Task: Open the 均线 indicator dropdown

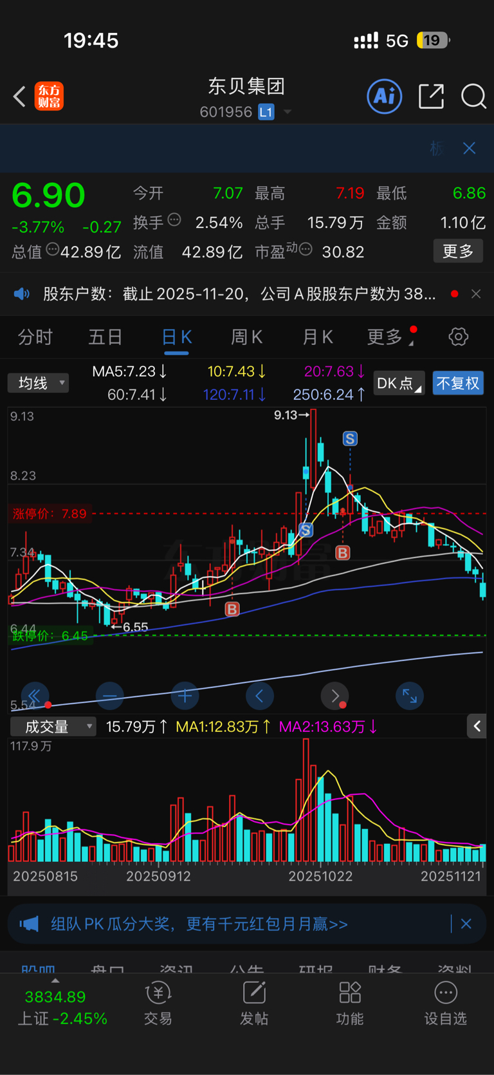Action: (x=39, y=383)
